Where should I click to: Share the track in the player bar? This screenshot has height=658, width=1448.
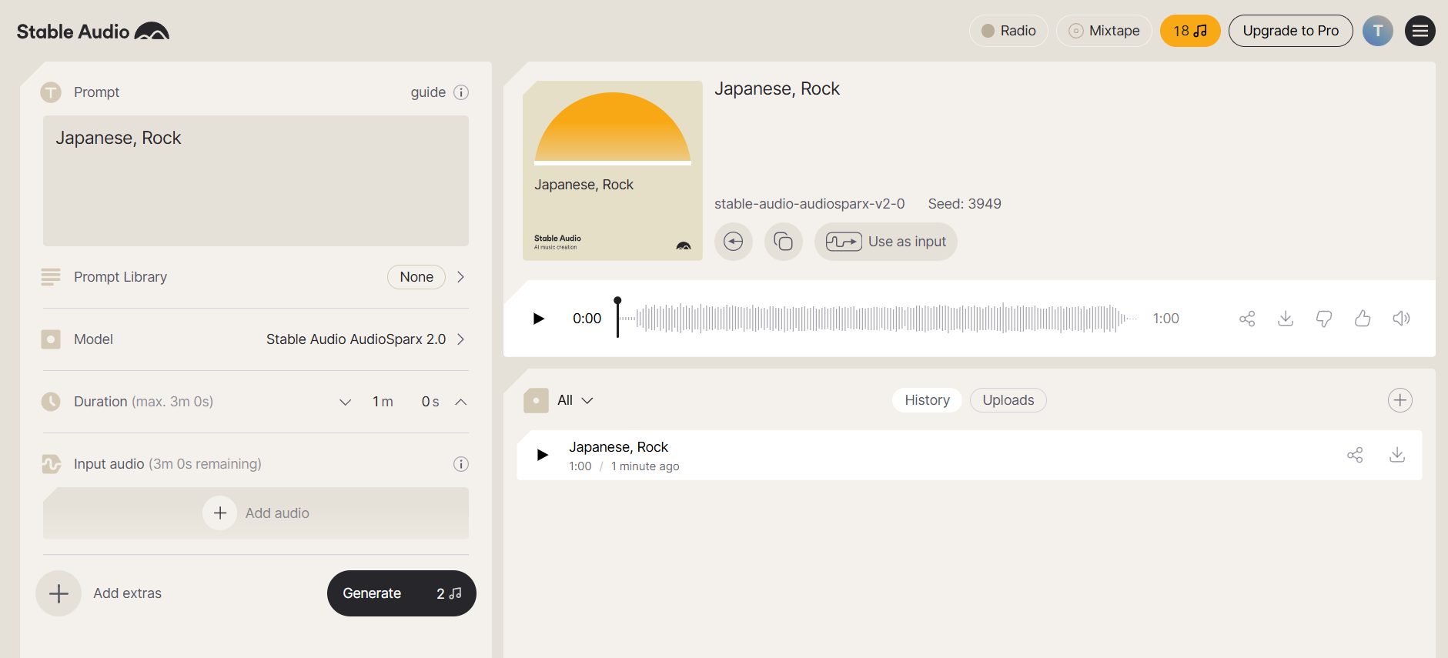point(1247,319)
